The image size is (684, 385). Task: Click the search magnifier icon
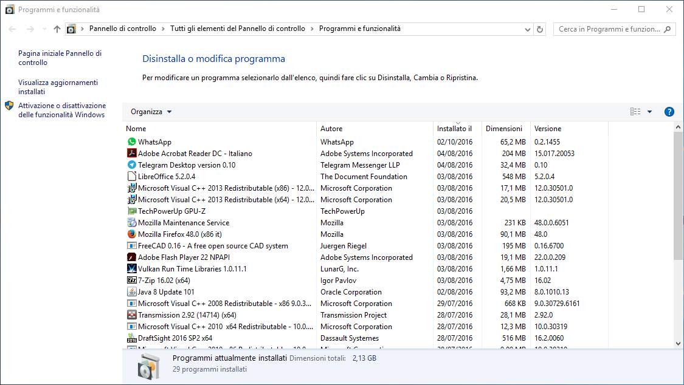tap(667, 29)
